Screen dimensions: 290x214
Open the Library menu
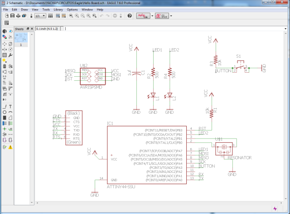click(x=58, y=9)
